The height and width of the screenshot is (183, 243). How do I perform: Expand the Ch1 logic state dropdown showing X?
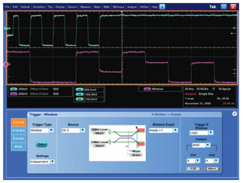[x=198, y=161]
